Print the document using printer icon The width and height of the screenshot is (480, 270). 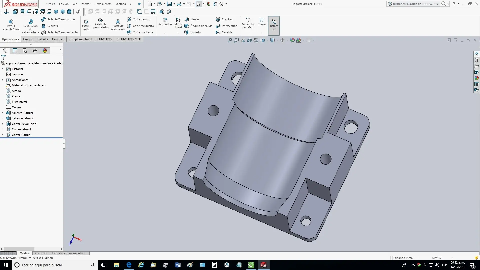pyautogui.click(x=179, y=4)
